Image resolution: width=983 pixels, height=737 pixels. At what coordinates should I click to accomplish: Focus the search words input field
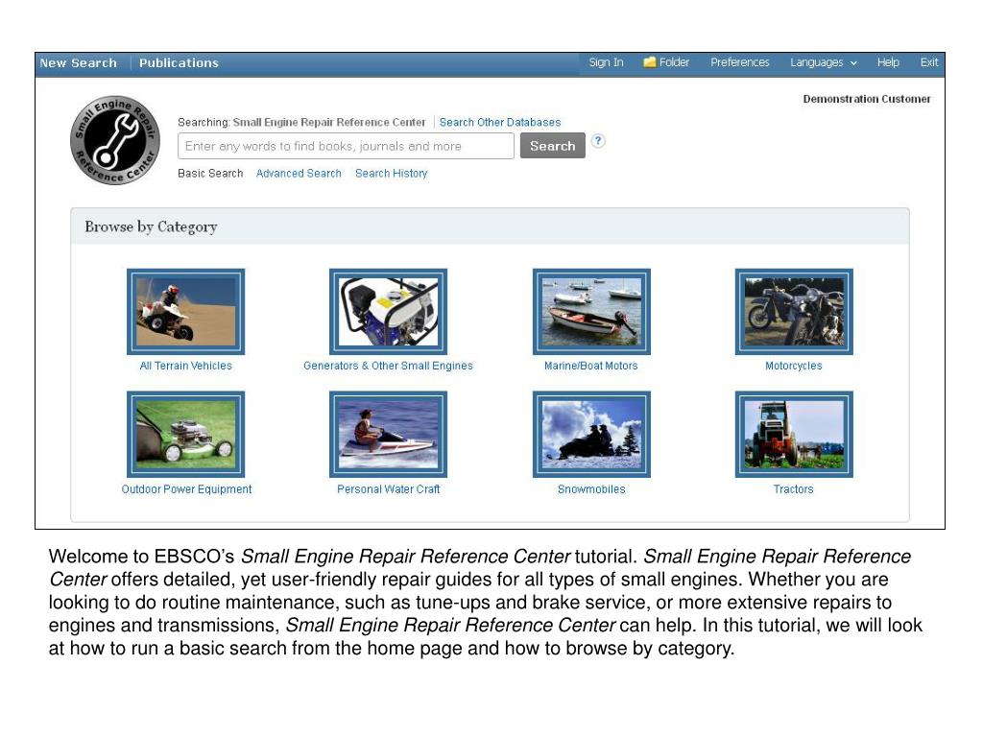[x=346, y=146]
